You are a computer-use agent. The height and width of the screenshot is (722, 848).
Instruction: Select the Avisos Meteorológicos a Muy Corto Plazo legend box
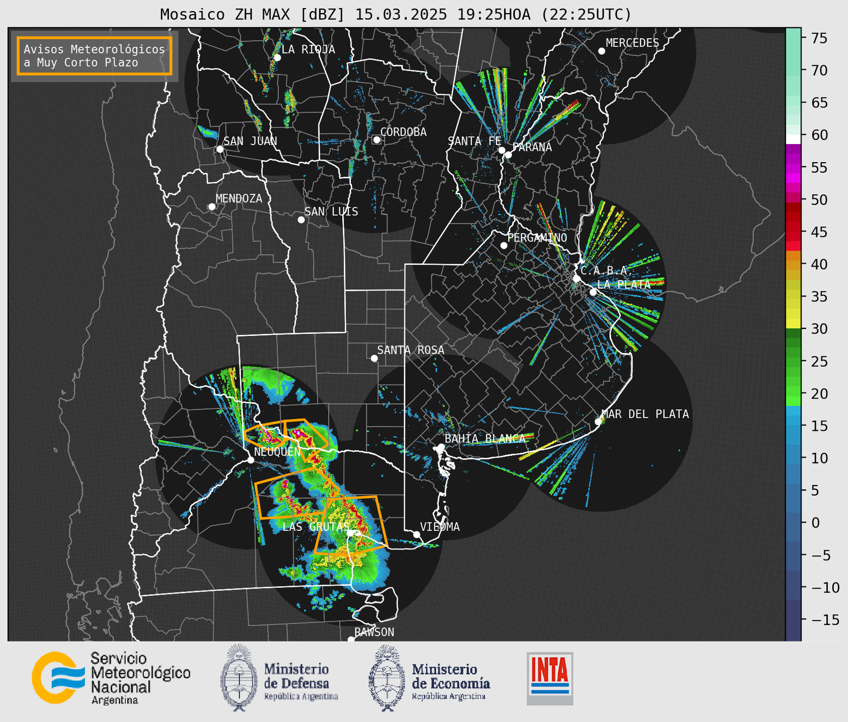95,56
